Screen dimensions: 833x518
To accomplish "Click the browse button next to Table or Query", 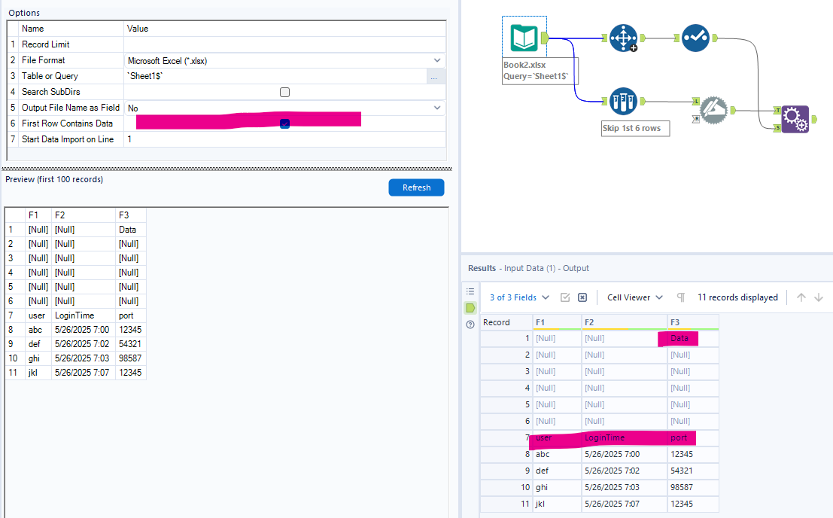I will tap(435, 75).
